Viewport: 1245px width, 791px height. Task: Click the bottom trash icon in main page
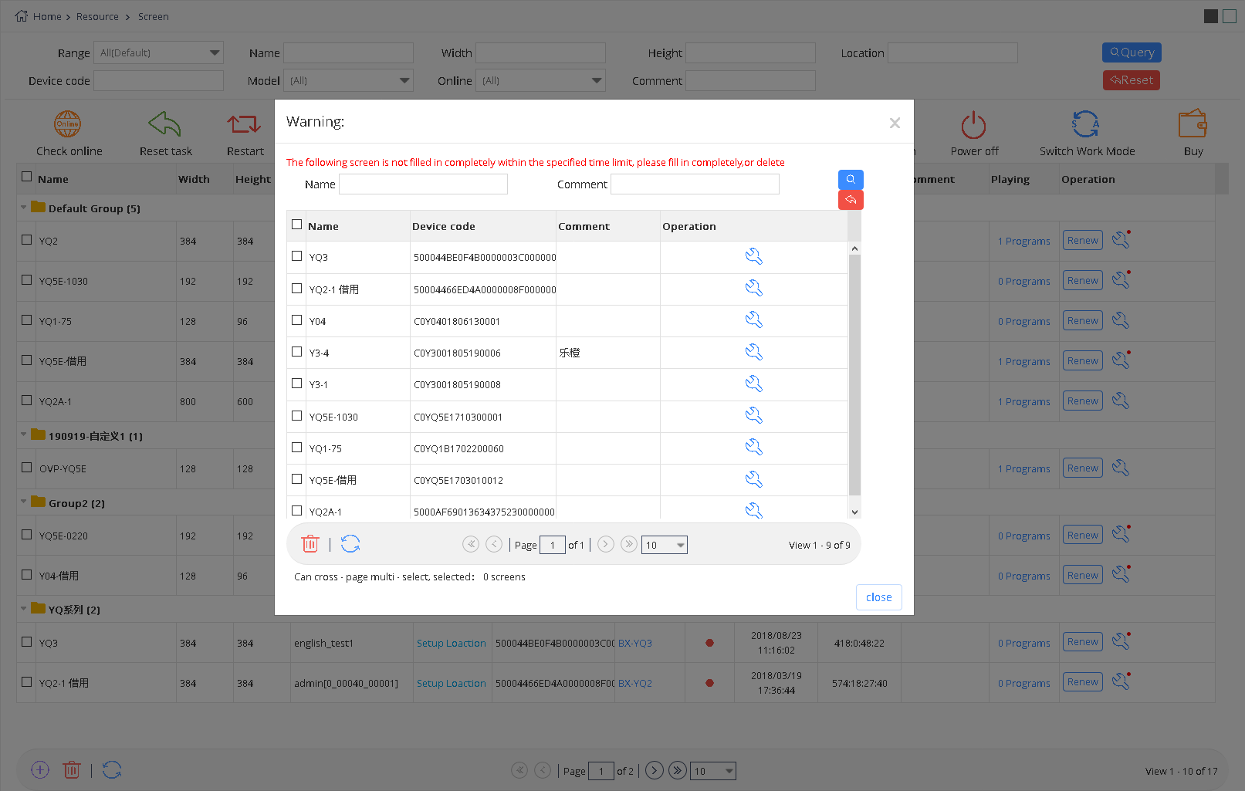72,769
